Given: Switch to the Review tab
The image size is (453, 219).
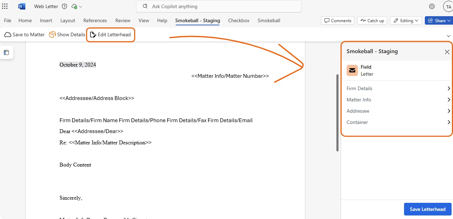Looking at the screenshot, I should click(x=123, y=20).
